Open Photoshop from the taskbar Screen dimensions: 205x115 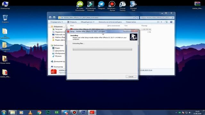coord(83,112)
